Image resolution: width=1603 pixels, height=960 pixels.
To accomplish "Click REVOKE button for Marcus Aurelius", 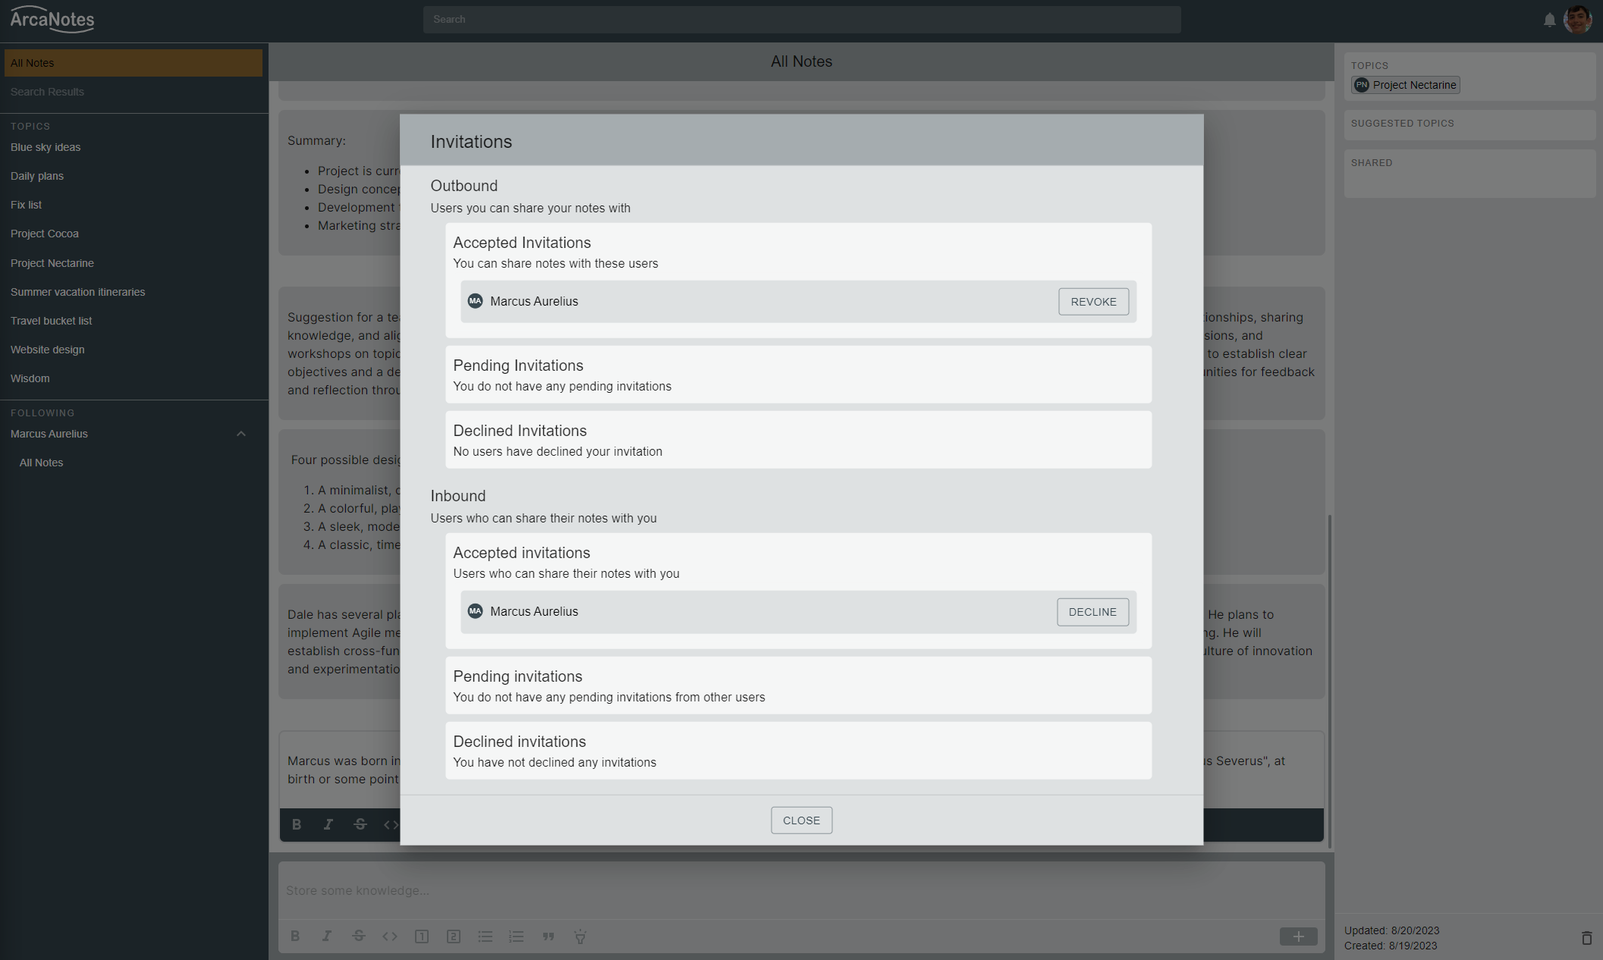I will [x=1093, y=300].
